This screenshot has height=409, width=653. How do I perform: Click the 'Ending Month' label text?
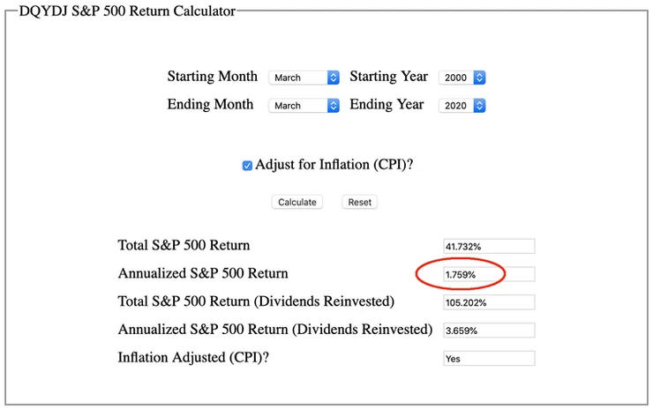click(x=210, y=104)
